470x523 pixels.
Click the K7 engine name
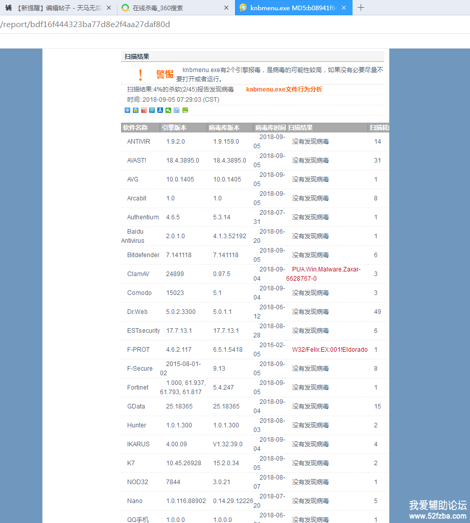[131, 463]
